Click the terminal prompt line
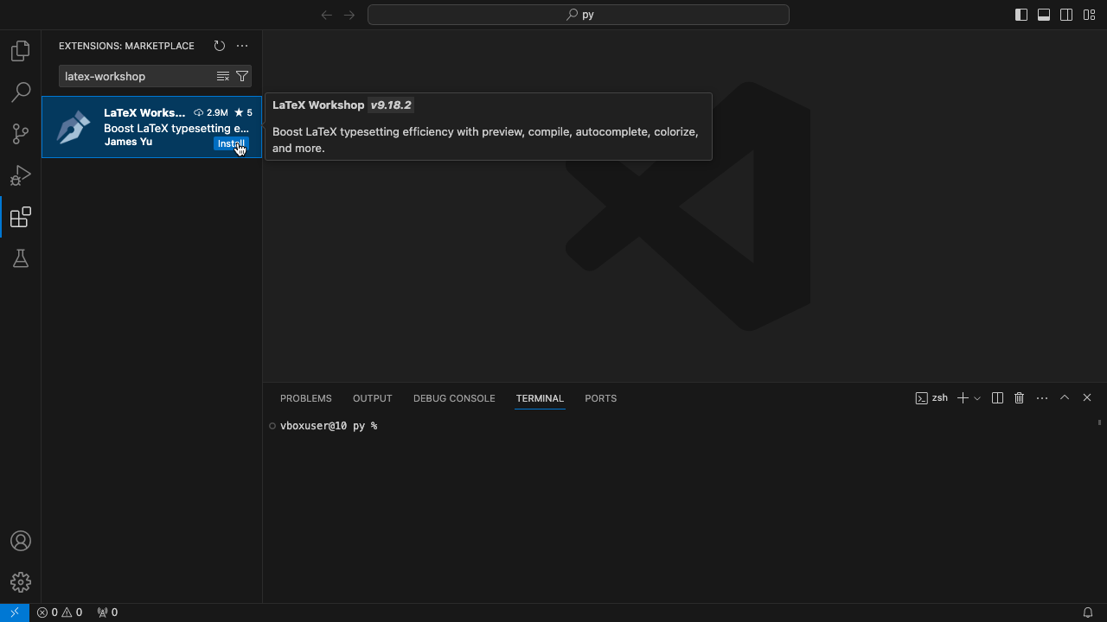Viewport: 1107px width, 622px height. click(329, 426)
